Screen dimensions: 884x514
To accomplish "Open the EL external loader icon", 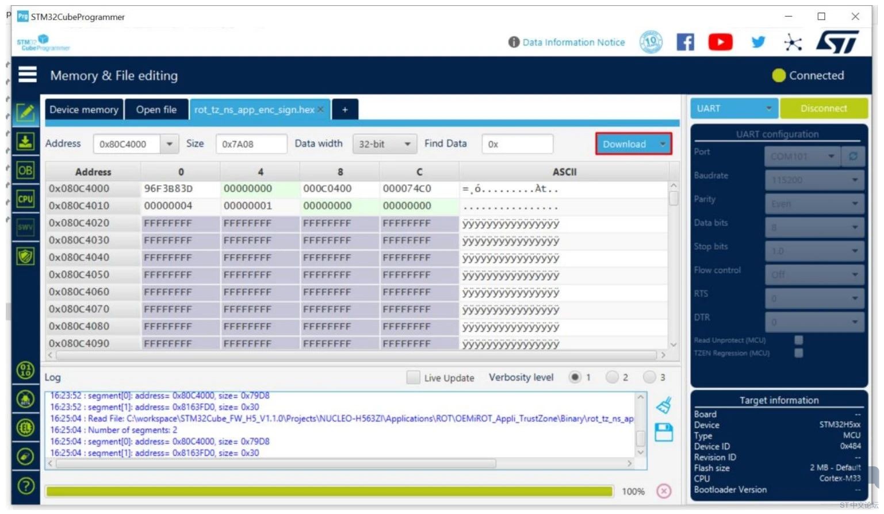I will coord(26,428).
